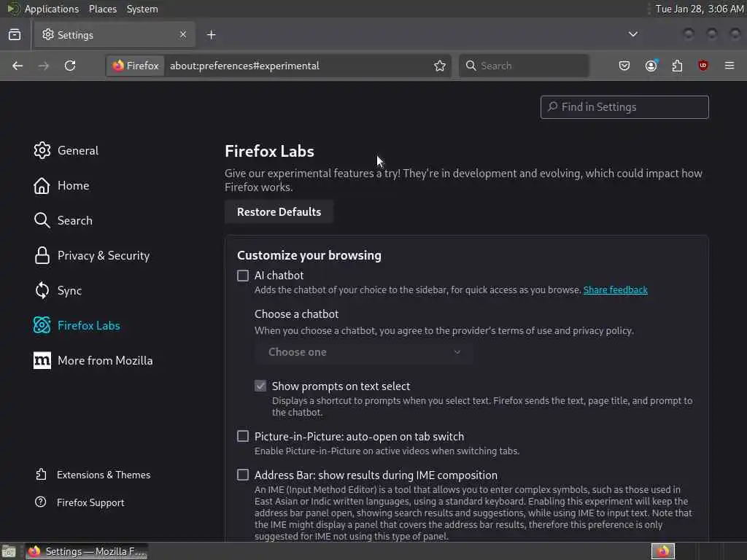This screenshot has width=747, height=560.
Task: Enable Picture-in-Picture auto-open on tab switch
Action: [243, 437]
